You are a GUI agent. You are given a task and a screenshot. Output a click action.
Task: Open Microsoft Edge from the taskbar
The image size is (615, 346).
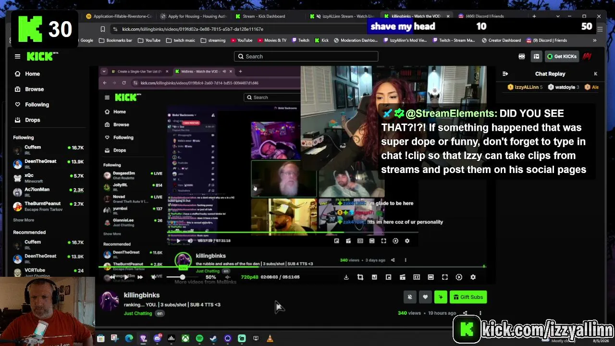pos(129,338)
